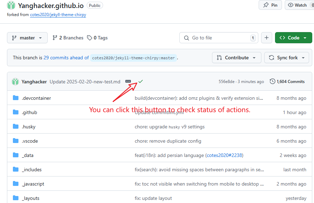The height and width of the screenshot is (203, 314).
Task: Open the Yanghacker author link in commit row
Action: pos(34,82)
